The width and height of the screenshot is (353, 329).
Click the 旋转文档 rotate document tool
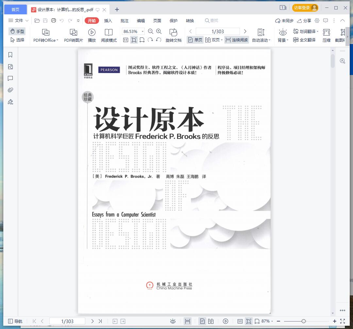[x=173, y=36]
